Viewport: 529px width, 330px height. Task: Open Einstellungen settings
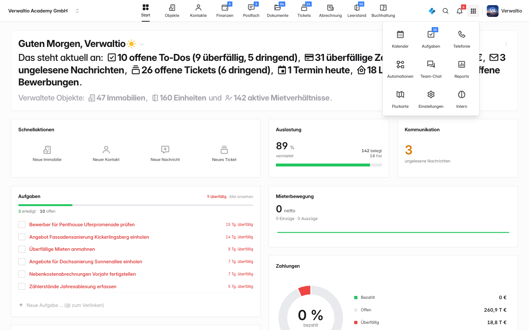pyautogui.click(x=431, y=99)
